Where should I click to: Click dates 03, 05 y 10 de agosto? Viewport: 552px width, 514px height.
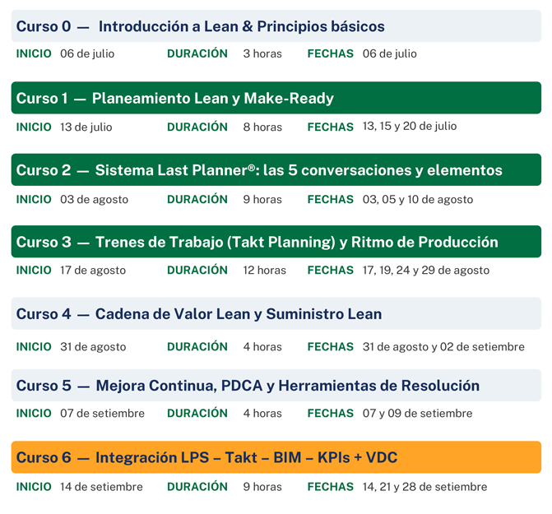pos(418,200)
